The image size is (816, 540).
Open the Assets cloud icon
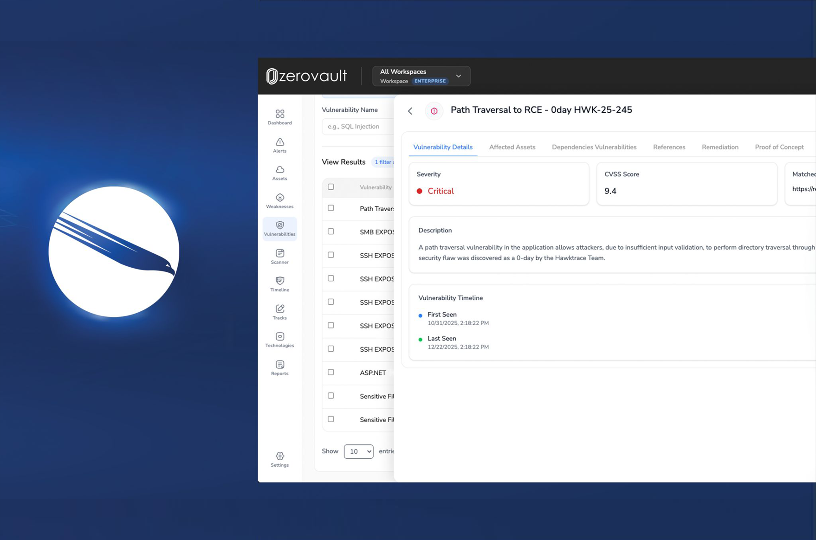coord(279,173)
